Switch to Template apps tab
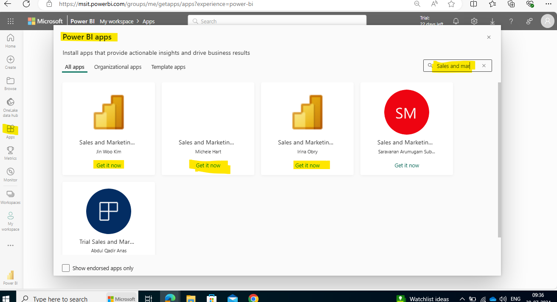Viewport: 557px width, 302px height. click(168, 67)
